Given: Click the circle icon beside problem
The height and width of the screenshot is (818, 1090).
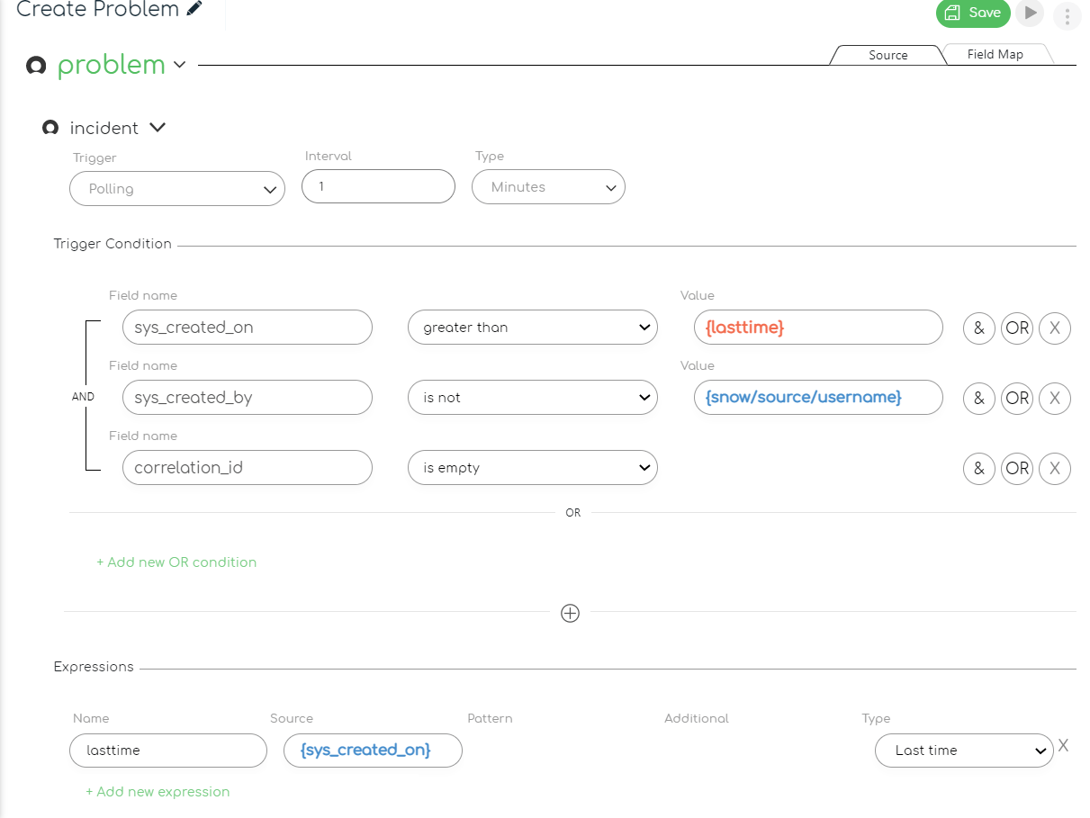Looking at the screenshot, I should 36,66.
